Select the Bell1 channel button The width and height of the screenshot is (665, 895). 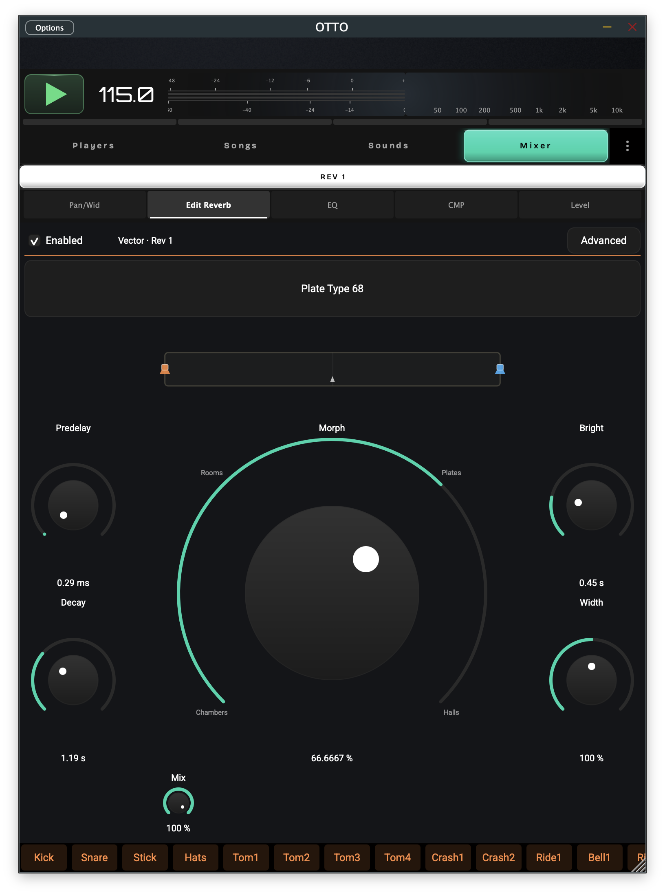[599, 858]
